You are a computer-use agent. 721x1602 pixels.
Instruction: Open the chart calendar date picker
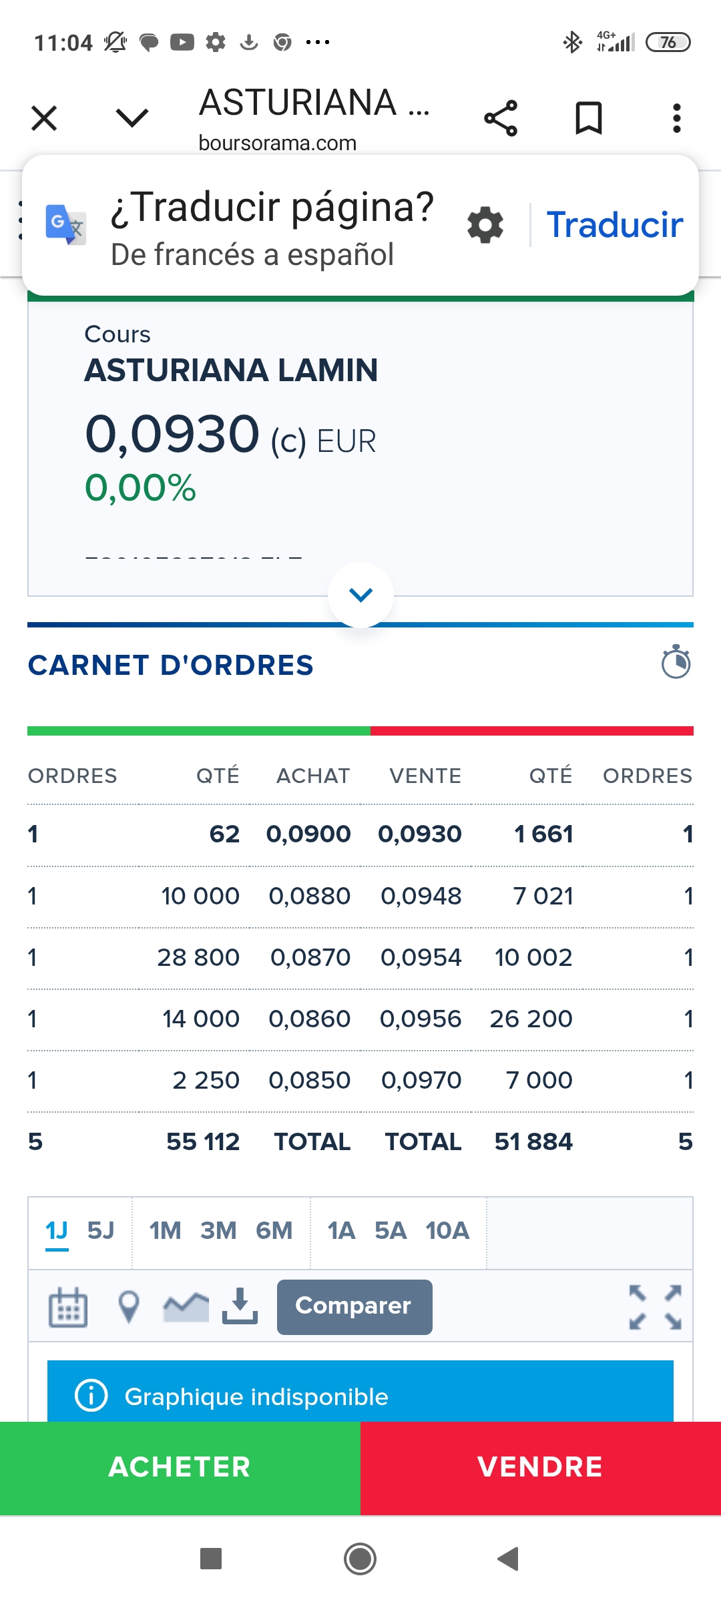(68, 1307)
